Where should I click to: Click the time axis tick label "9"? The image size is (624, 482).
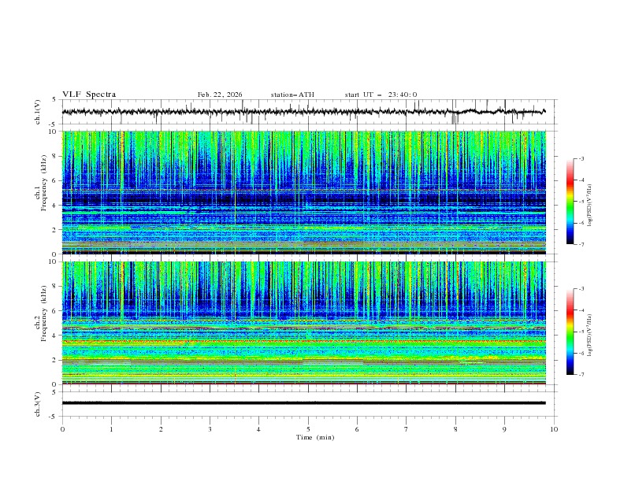[504, 429]
